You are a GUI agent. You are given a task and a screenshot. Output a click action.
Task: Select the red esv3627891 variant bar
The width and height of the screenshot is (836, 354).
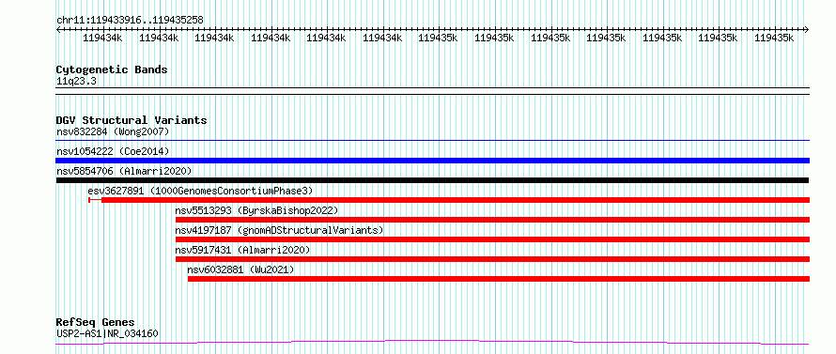click(x=449, y=200)
